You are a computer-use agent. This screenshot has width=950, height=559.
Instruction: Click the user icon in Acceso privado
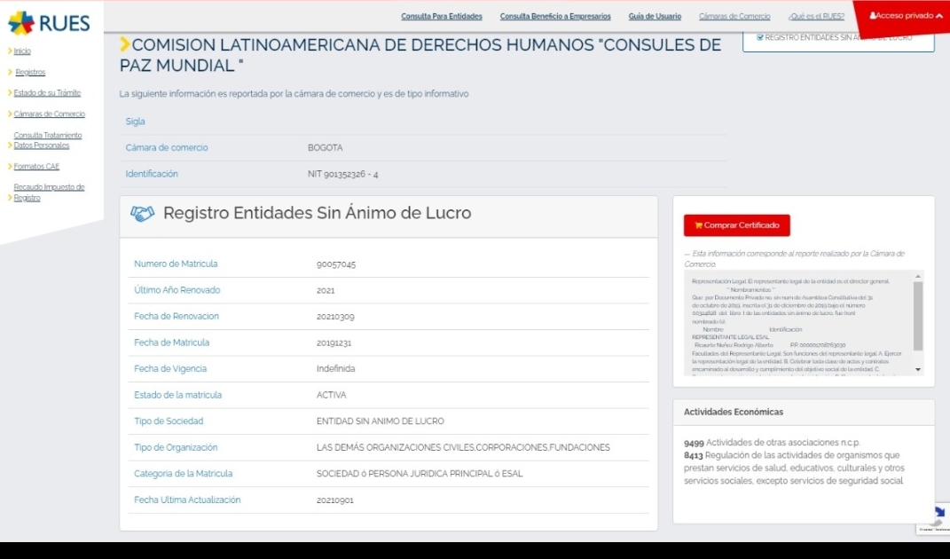[x=873, y=16]
